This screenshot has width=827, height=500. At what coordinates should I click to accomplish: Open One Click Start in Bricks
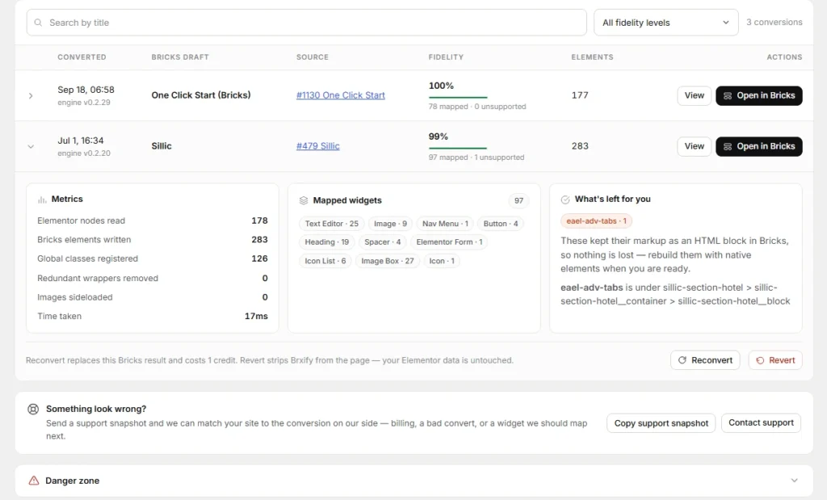758,95
